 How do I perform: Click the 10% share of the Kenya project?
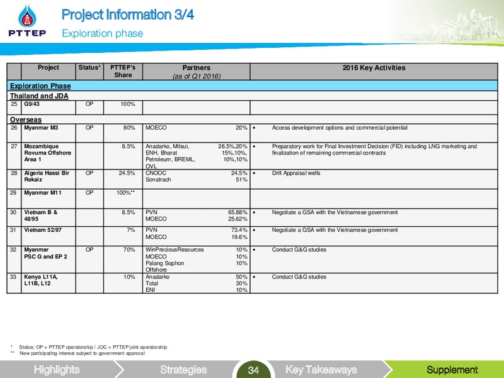click(129, 277)
